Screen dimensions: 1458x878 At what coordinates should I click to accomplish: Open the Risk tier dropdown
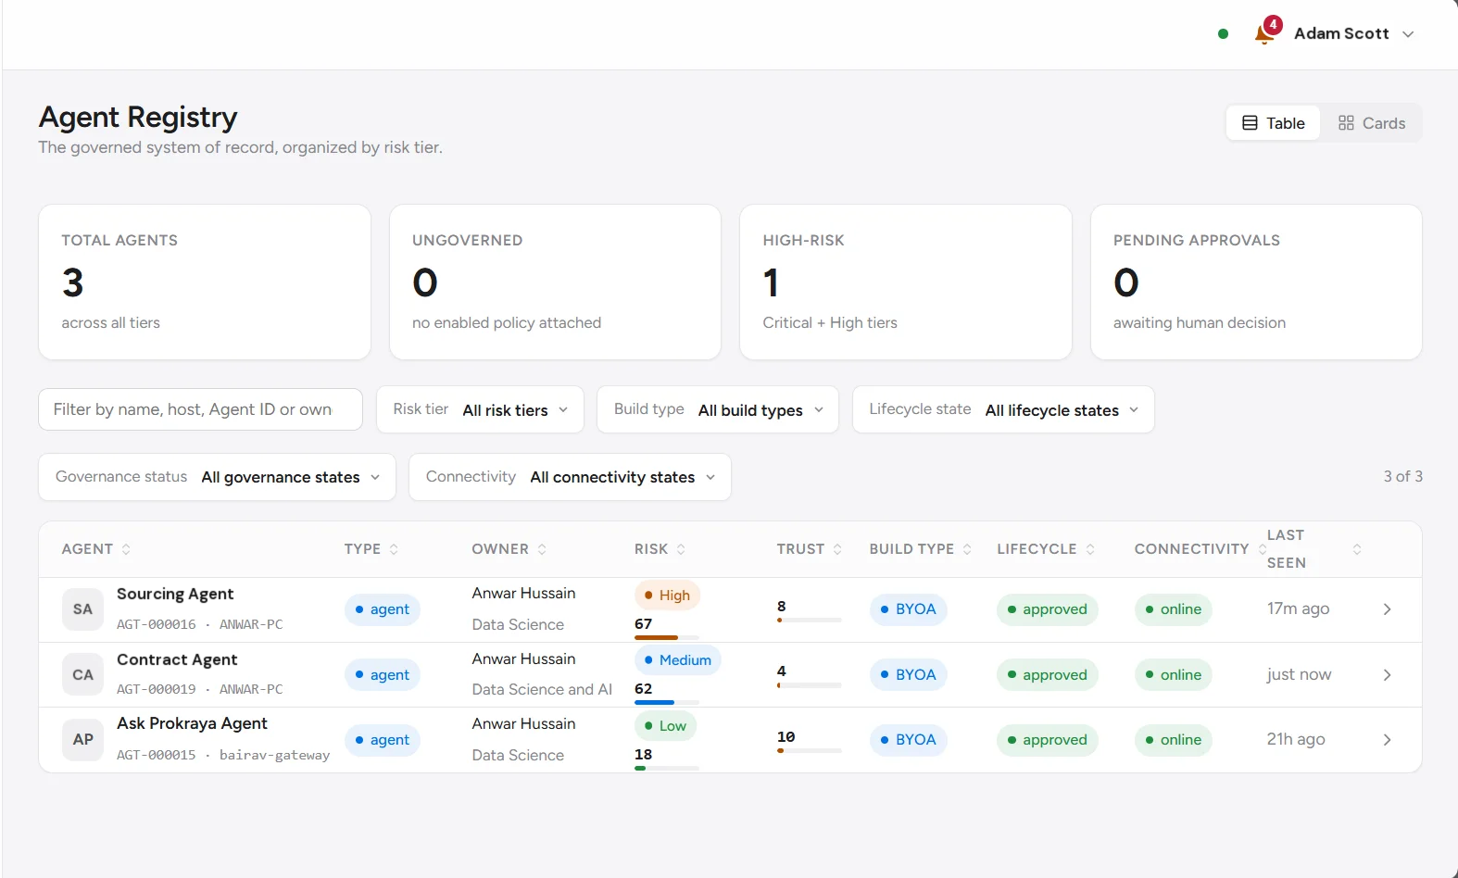[480, 409]
